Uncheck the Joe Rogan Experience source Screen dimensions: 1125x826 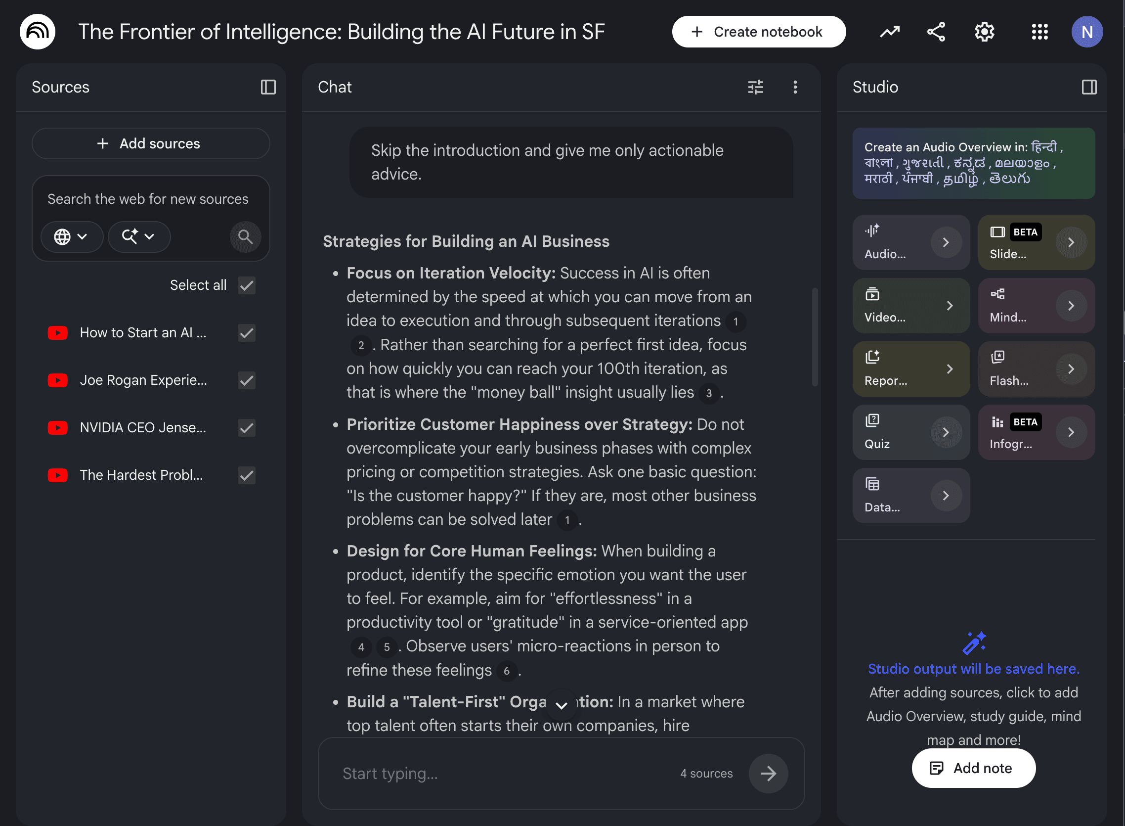(x=247, y=380)
